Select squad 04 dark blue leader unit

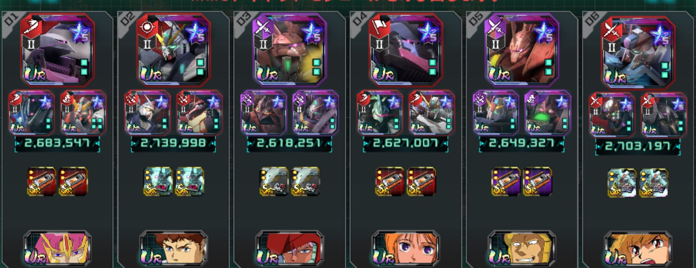(x=405, y=49)
